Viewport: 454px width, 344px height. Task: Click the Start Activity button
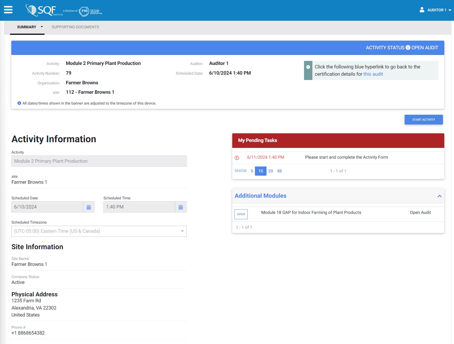[424, 120]
